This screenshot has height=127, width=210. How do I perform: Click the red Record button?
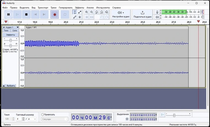click(55, 14)
